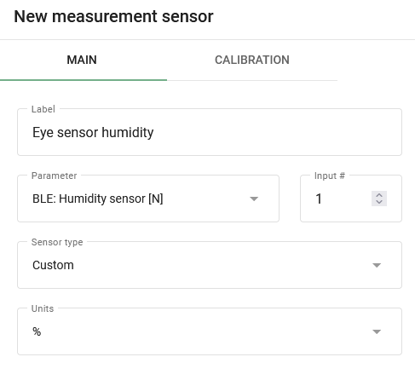Click the '%' units value

37,331
